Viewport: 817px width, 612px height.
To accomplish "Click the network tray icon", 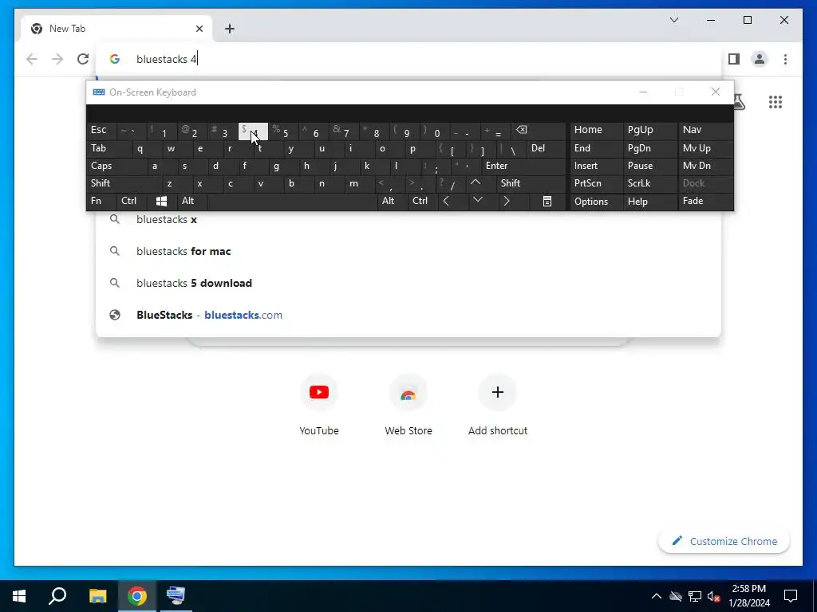I will coord(695,596).
